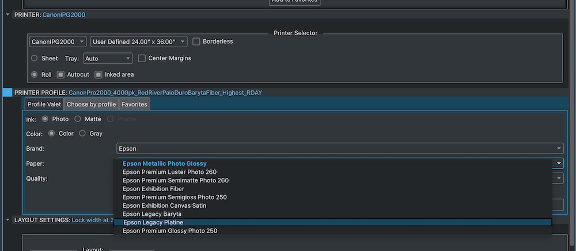The height and width of the screenshot is (251, 576).
Task: Open the User Defined paper size dropdown
Action: click(x=139, y=41)
